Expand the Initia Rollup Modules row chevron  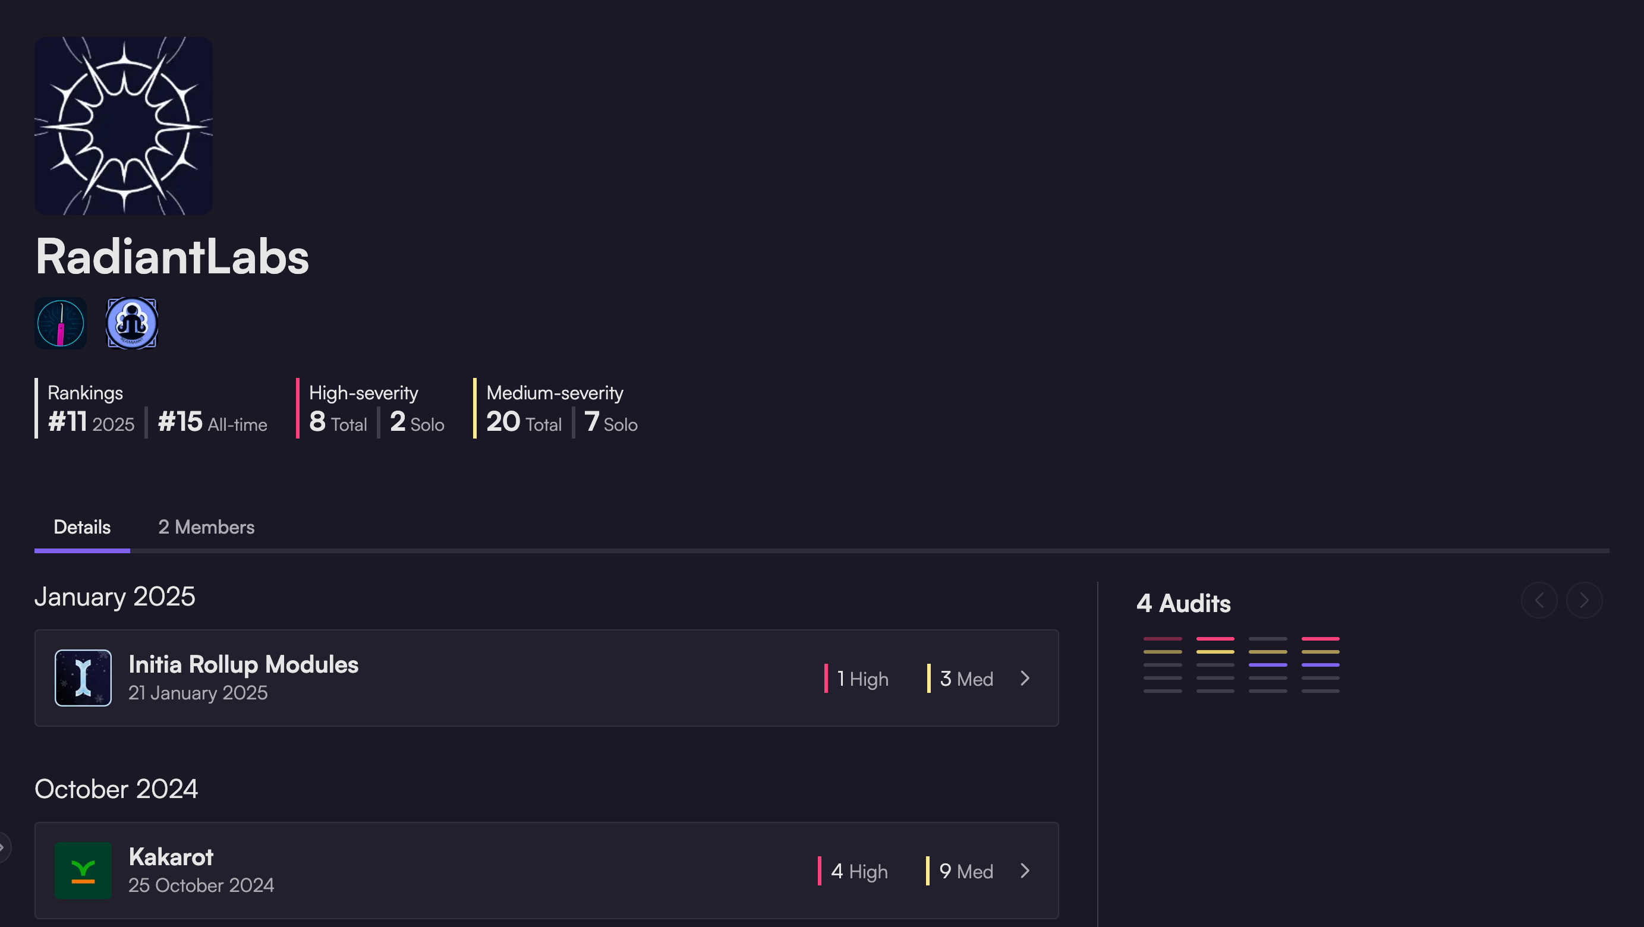1025,677
